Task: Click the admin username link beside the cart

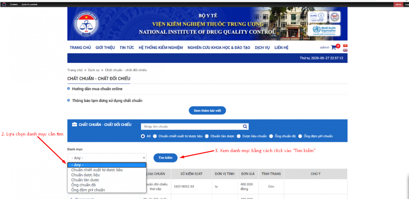Action: point(324,47)
